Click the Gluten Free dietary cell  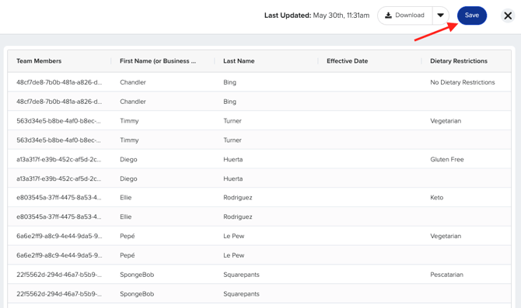[447, 160]
